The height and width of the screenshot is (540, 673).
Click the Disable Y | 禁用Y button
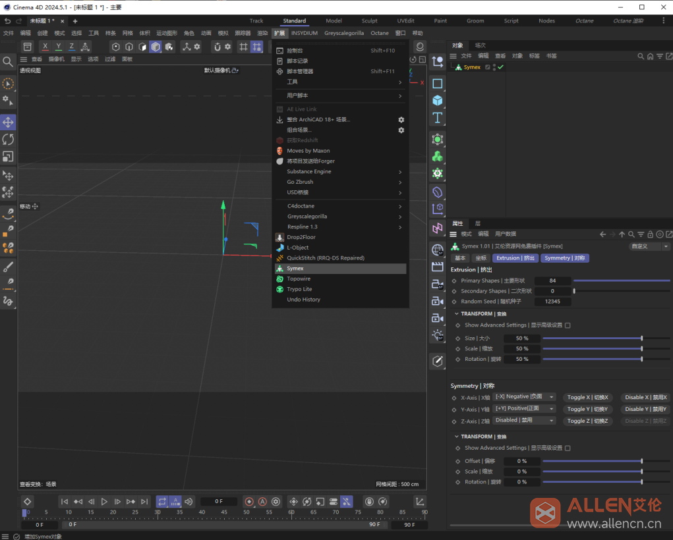tap(645, 409)
